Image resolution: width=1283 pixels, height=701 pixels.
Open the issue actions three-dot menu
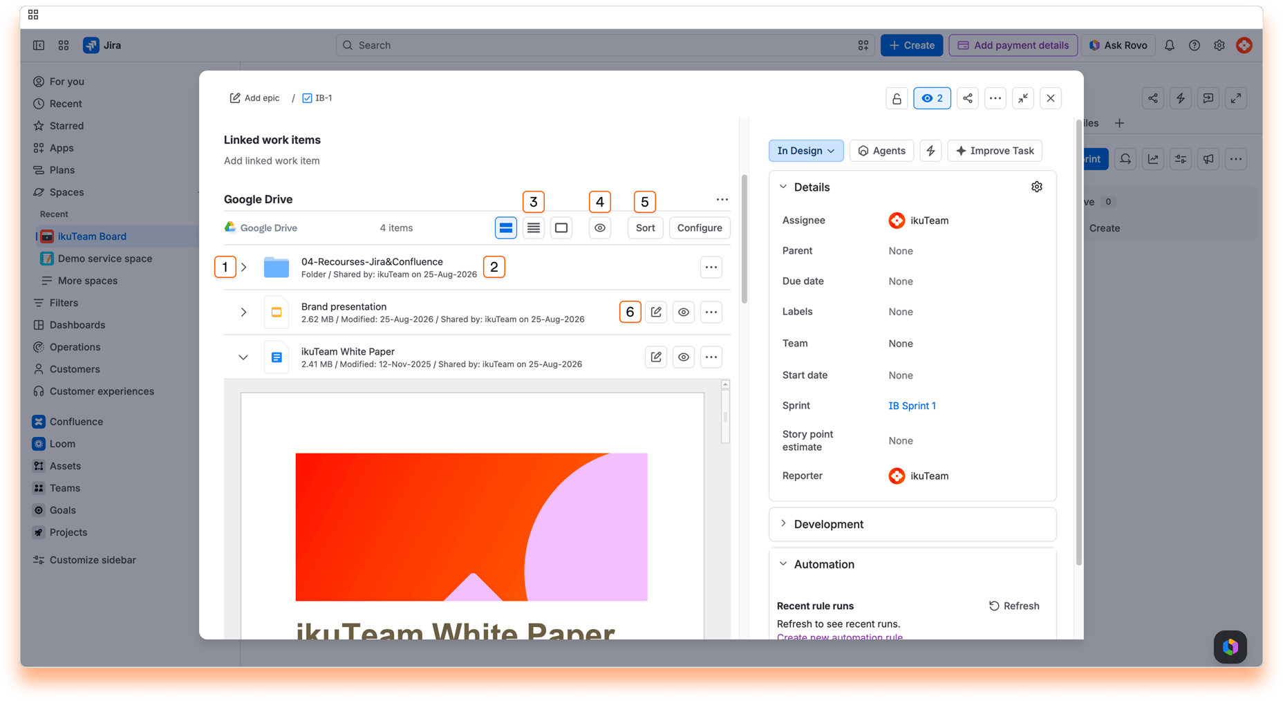(x=995, y=98)
